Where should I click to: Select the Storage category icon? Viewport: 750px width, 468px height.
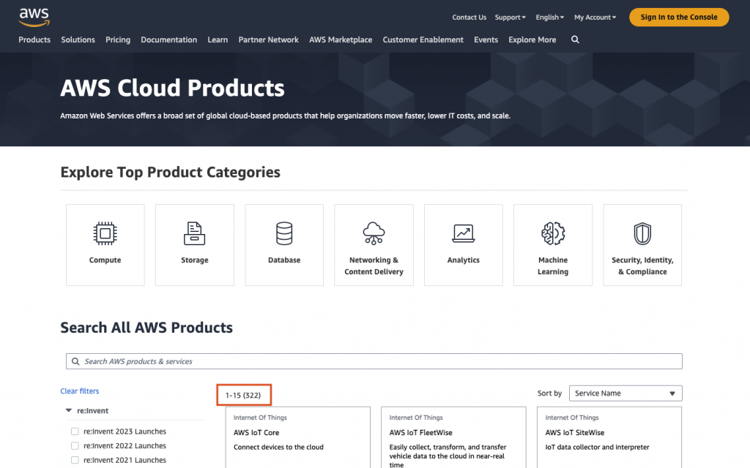[x=194, y=233]
